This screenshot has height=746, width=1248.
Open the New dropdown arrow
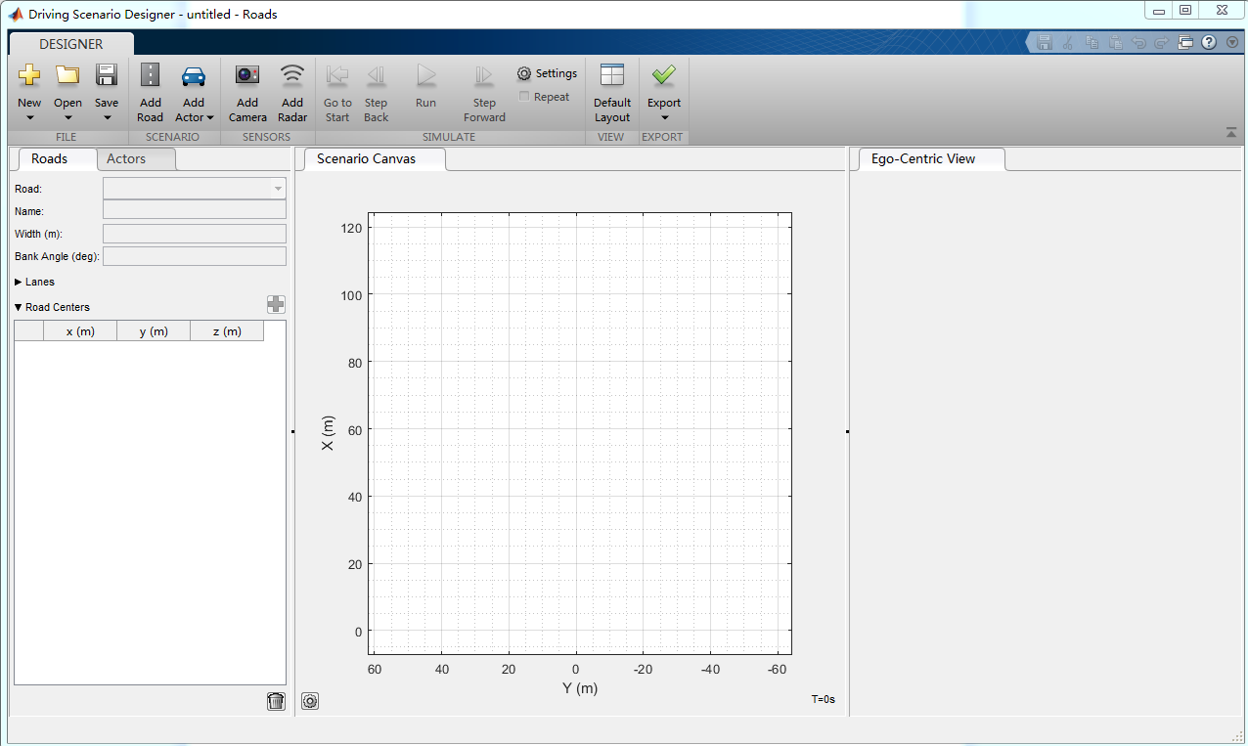(x=29, y=118)
